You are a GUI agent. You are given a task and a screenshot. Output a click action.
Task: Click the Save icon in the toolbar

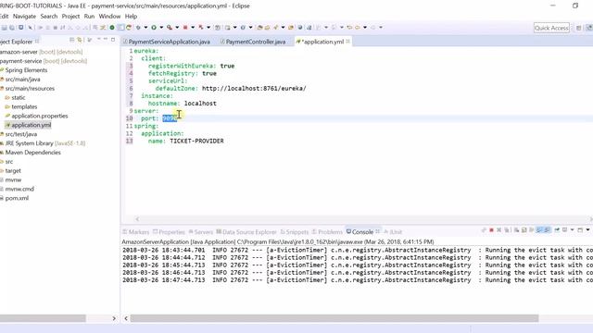4,28
